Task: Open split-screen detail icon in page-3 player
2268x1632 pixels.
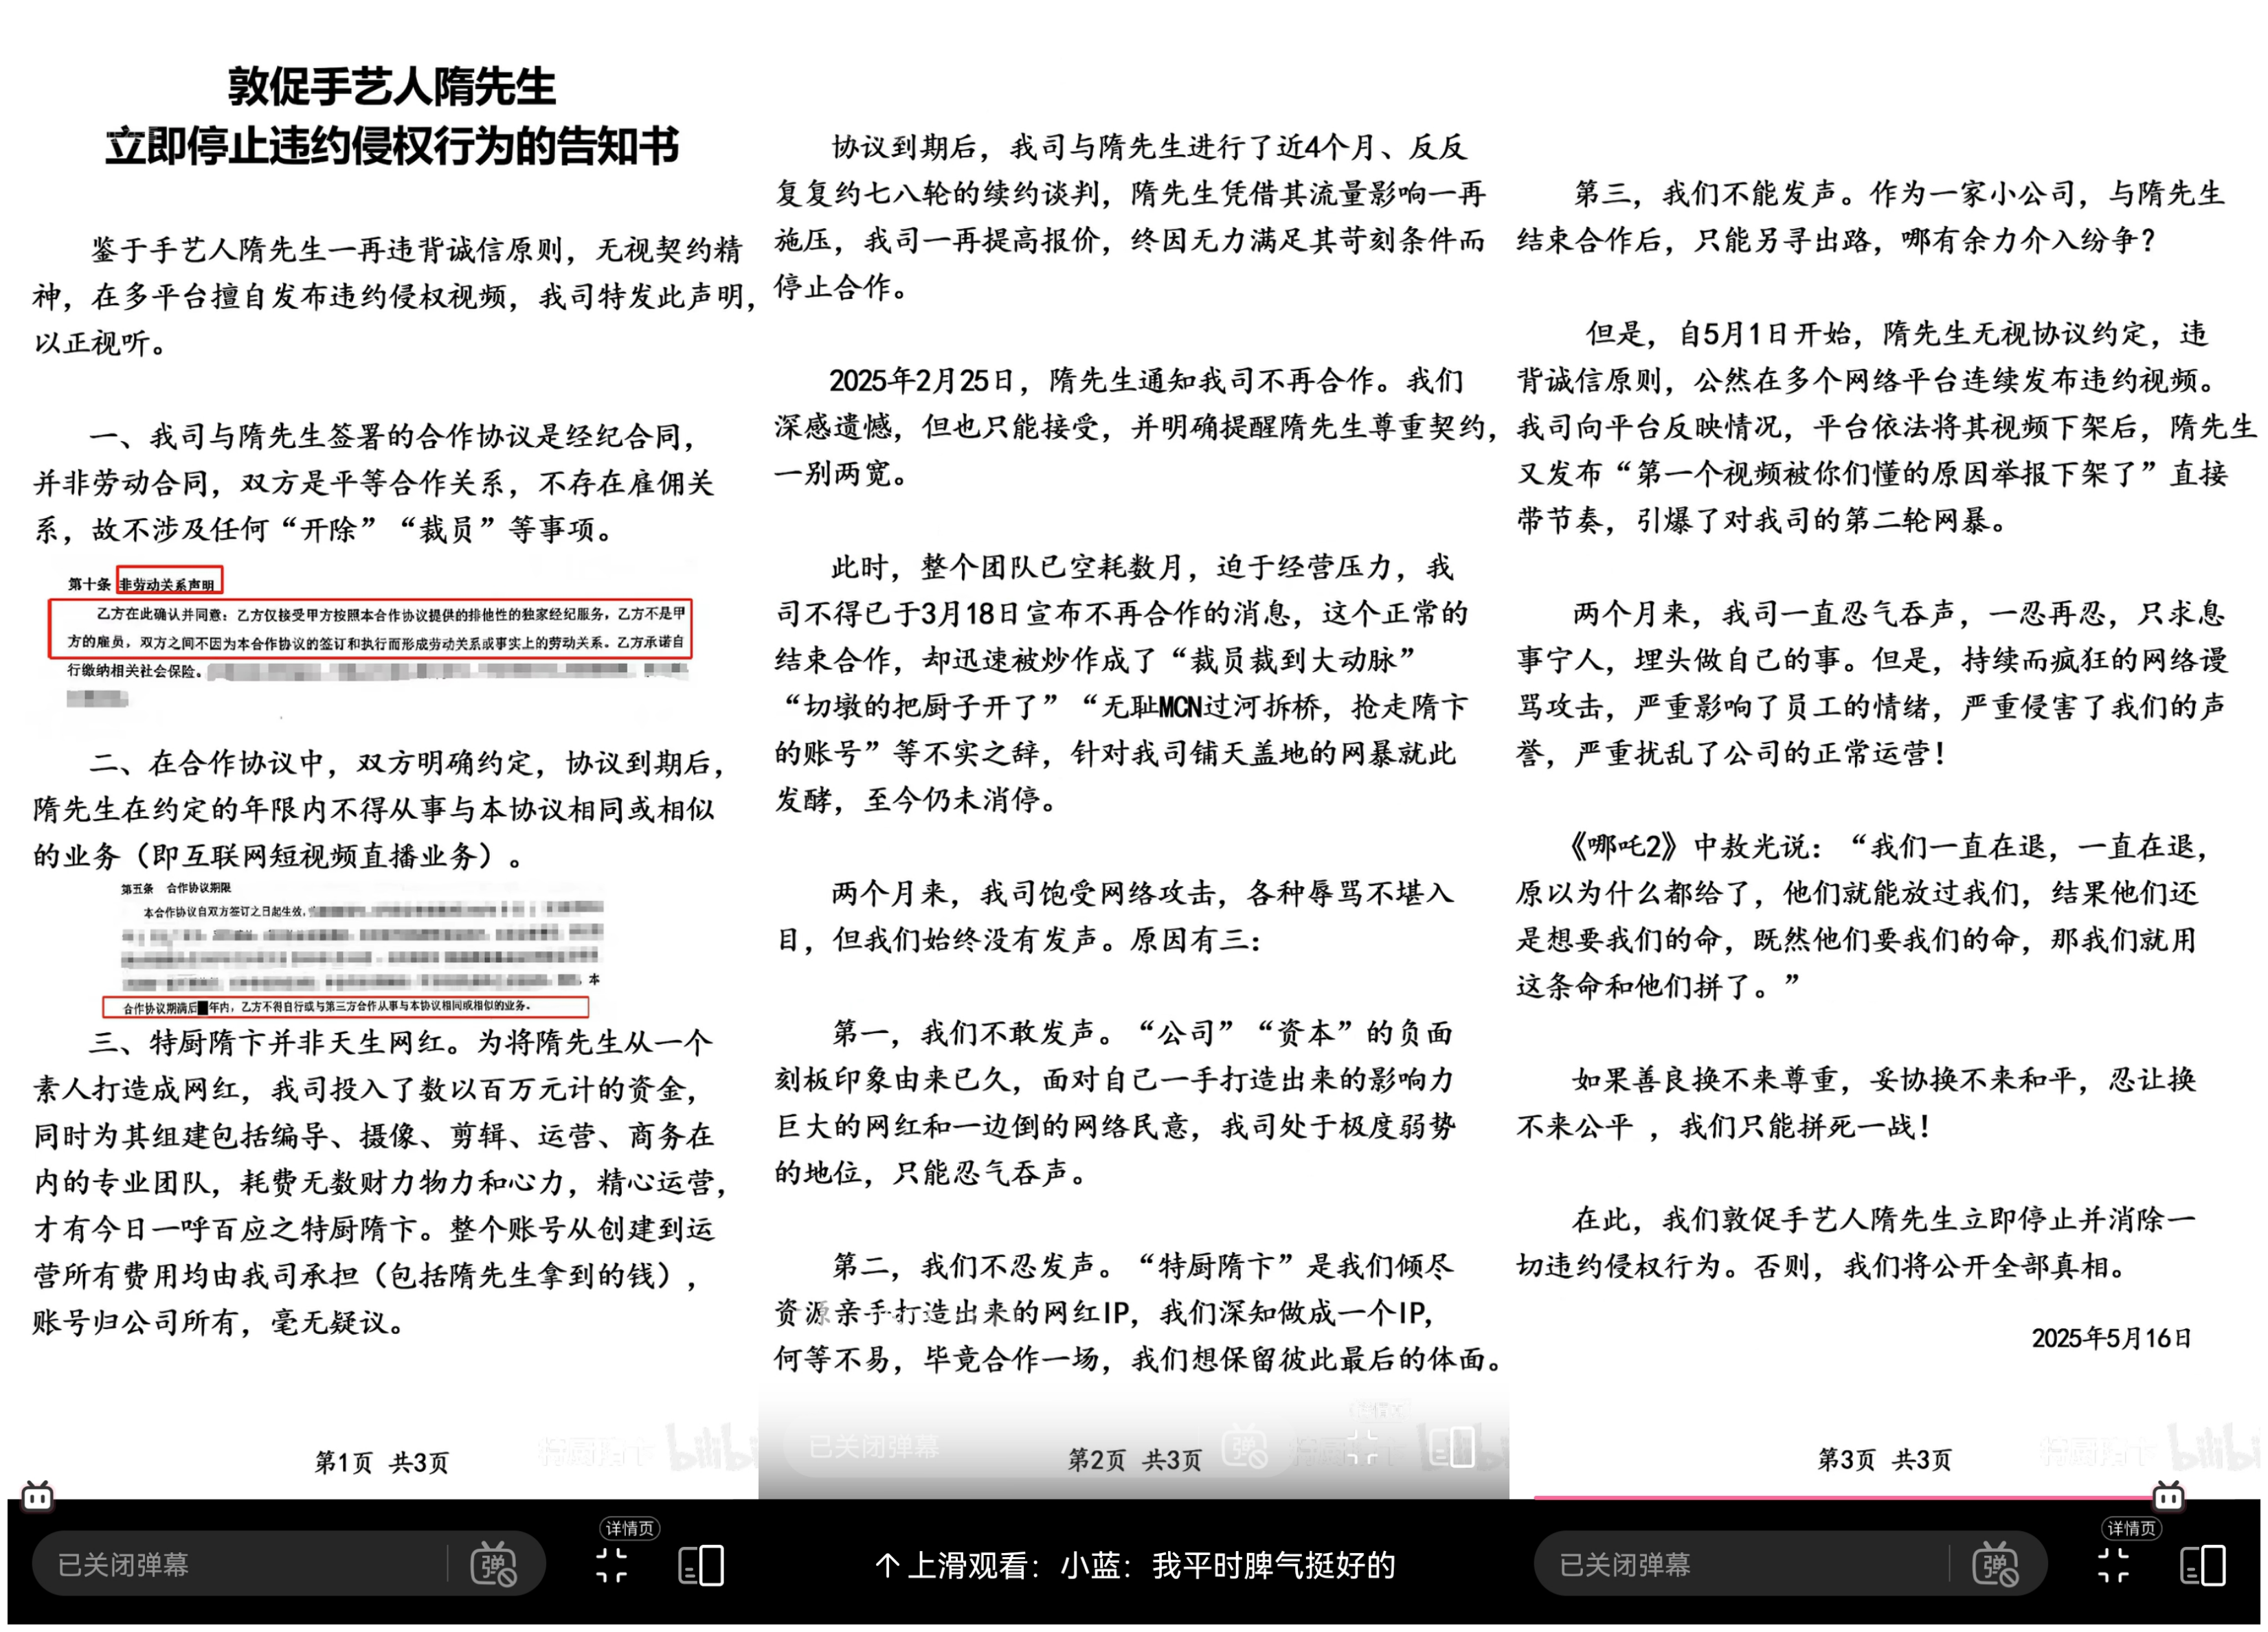Action: (x=2203, y=1565)
